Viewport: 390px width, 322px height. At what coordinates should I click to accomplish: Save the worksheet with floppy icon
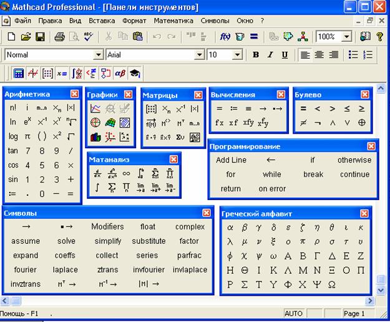click(x=40, y=37)
